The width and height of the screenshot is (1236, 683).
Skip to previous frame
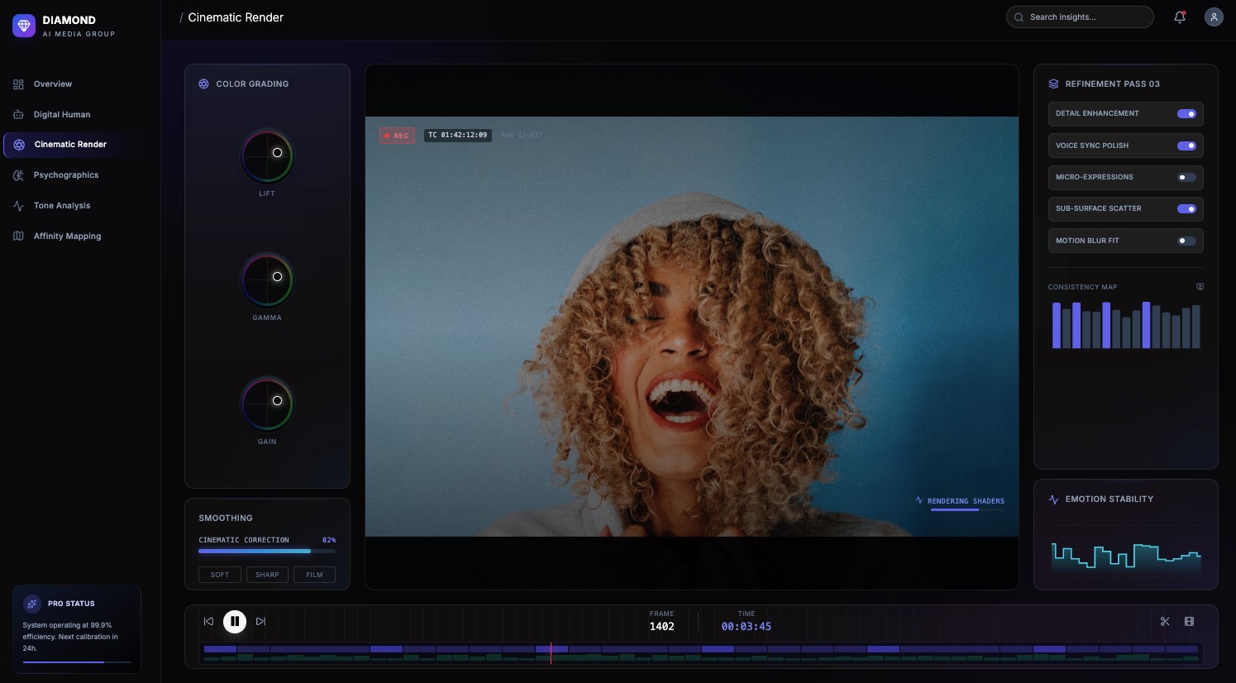208,622
